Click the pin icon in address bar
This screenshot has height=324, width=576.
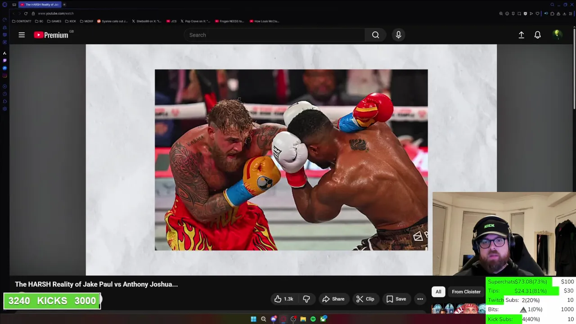tap(513, 13)
